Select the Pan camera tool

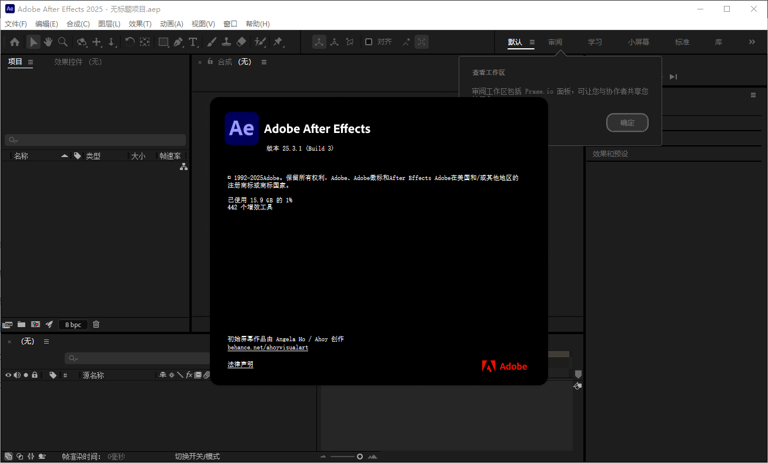[97, 42]
